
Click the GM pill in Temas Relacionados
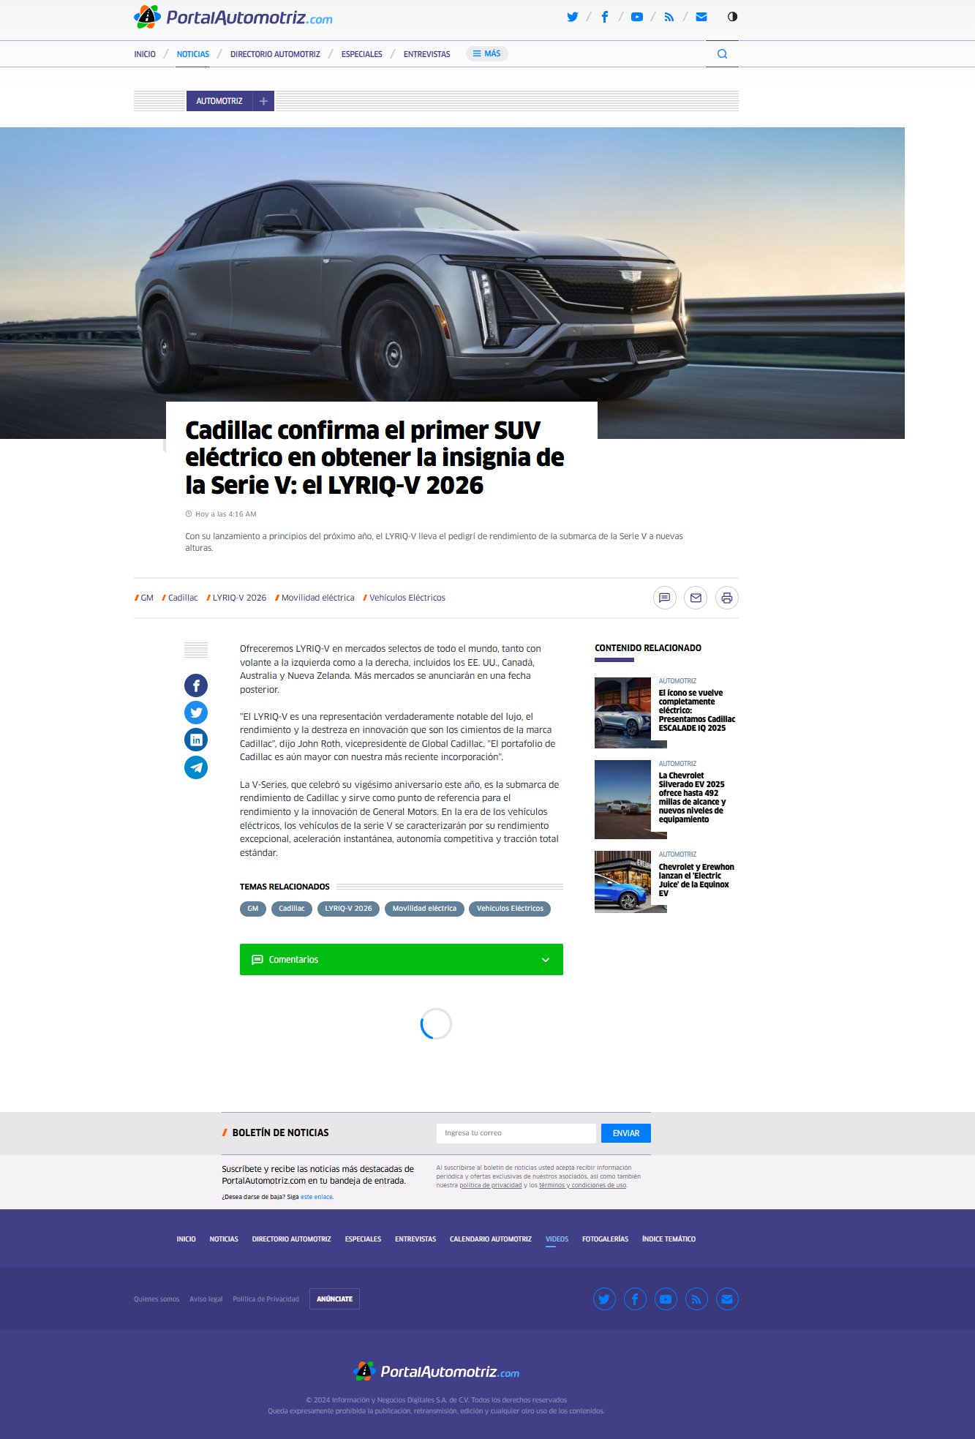tap(253, 909)
